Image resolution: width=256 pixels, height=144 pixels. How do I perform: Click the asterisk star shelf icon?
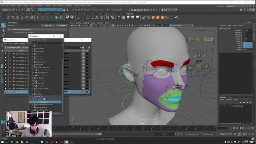(x=38, y=18)
